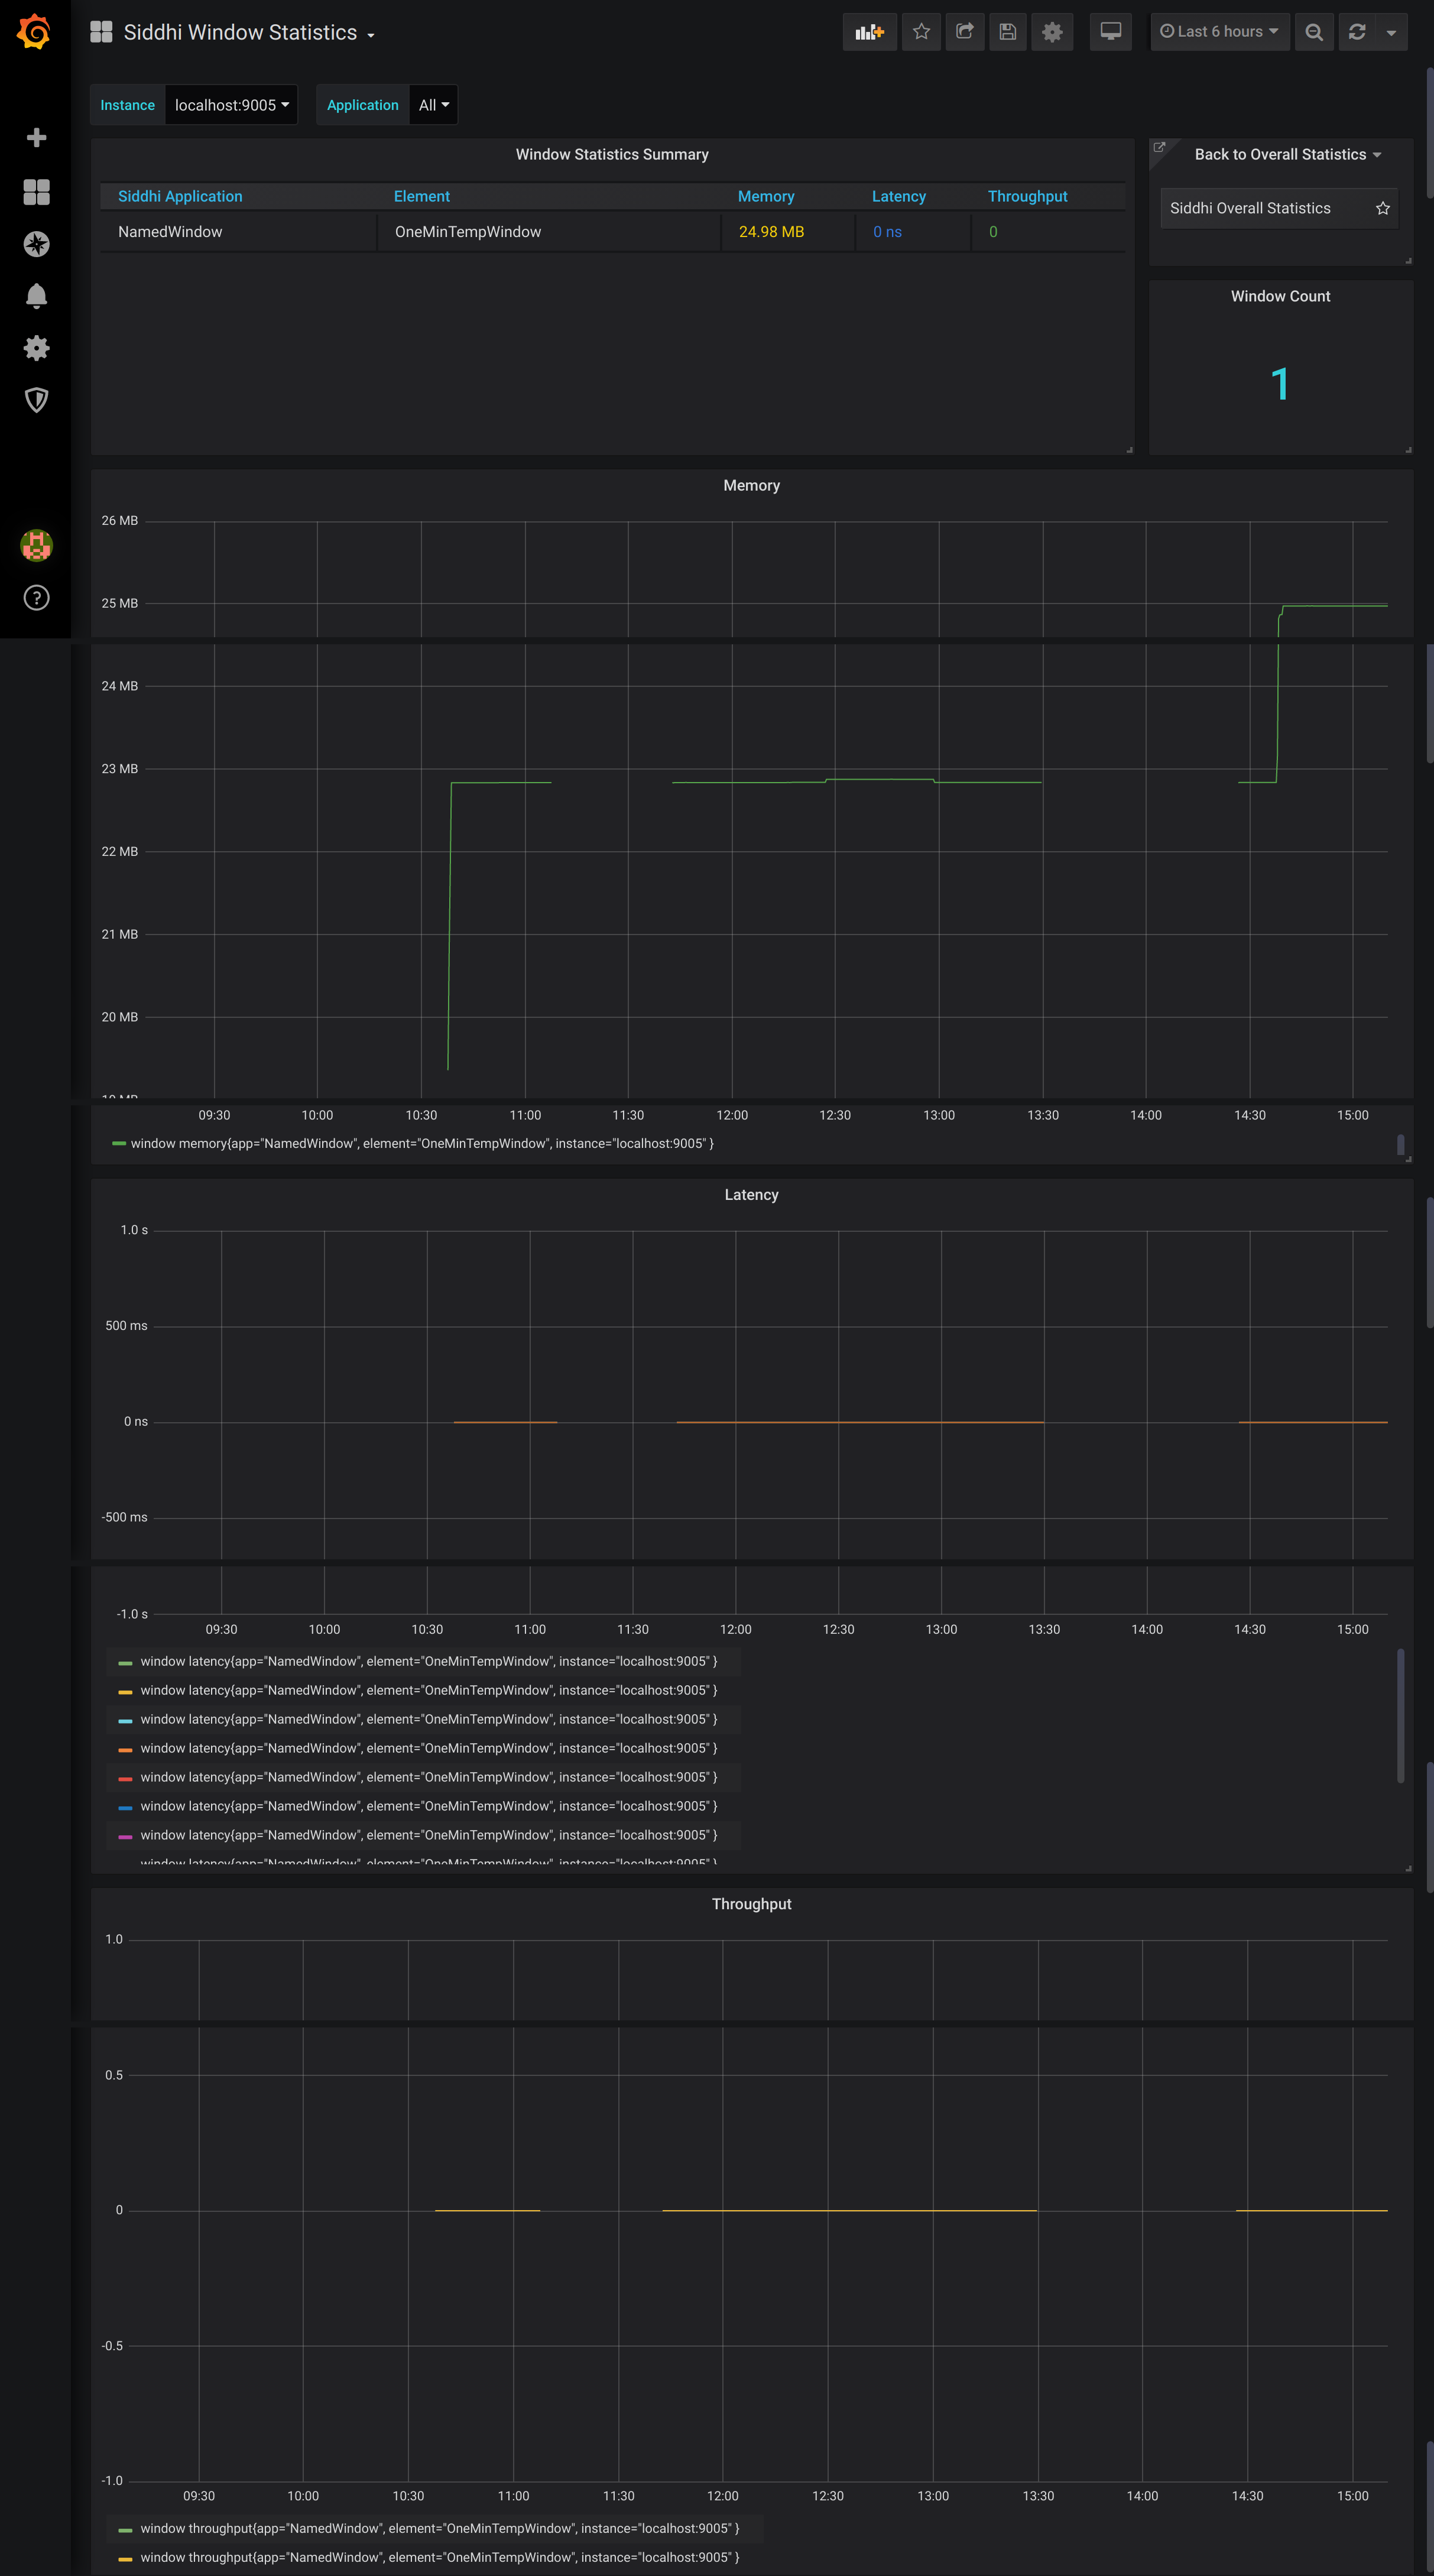Click green window memory legend color

tap(119, 1143)
